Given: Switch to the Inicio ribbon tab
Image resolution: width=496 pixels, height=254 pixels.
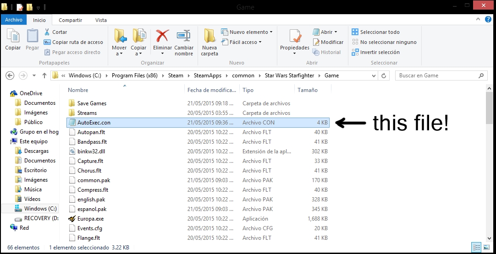Looking at the screenshot, I should point(39,20).
